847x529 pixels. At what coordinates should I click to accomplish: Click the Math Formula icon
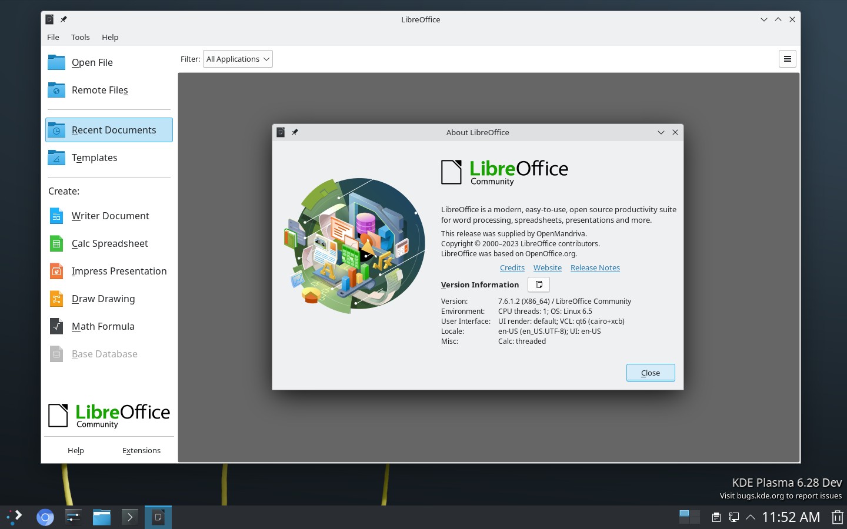coord(56,326)
